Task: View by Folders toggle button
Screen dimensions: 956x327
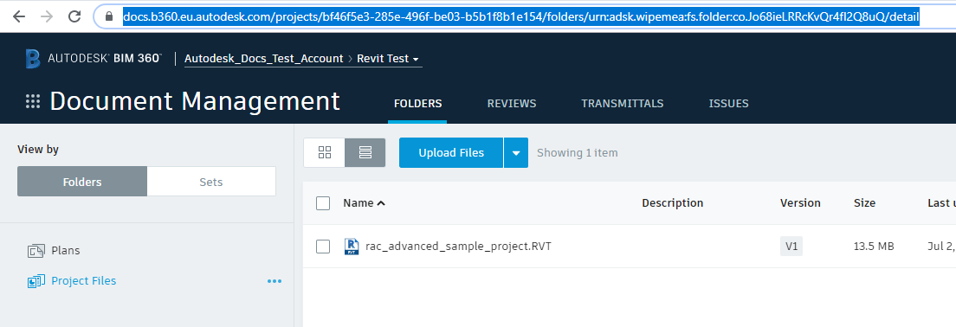Action: pos(82,182)
